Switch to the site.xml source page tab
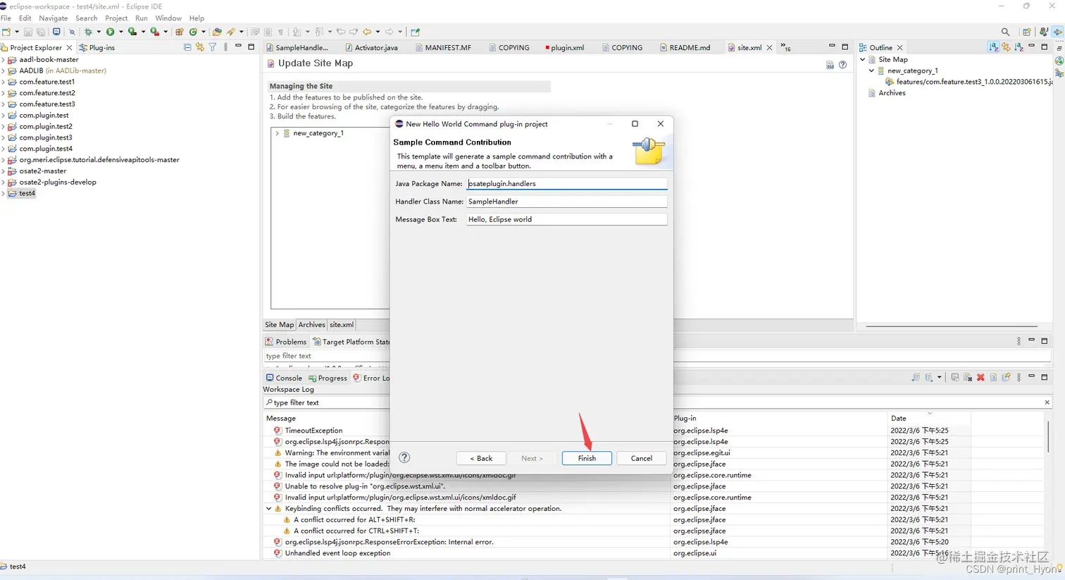The height and width of the screenshot is (580, 1065). point(342,325)
